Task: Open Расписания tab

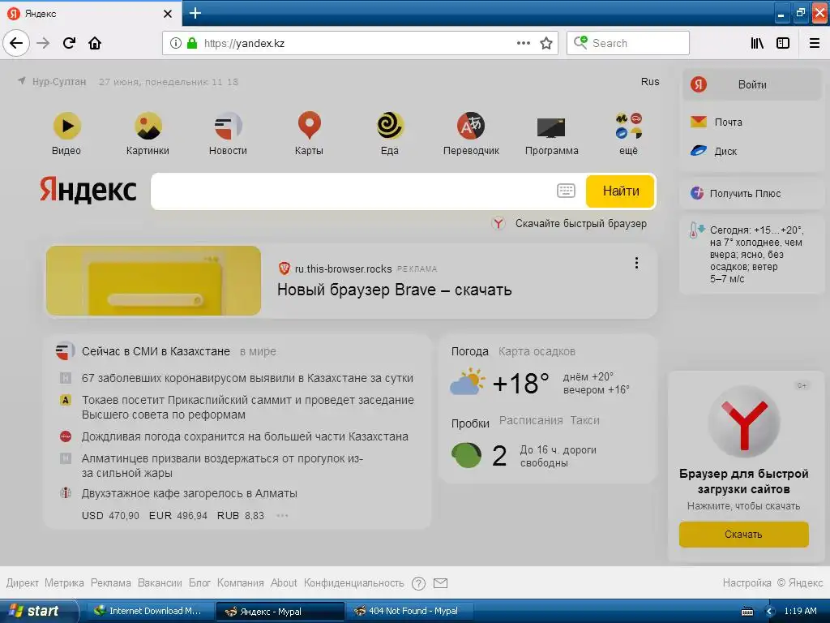Action: point(531,421)
